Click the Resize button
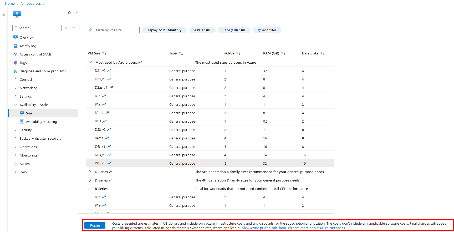 pos(95,225)
